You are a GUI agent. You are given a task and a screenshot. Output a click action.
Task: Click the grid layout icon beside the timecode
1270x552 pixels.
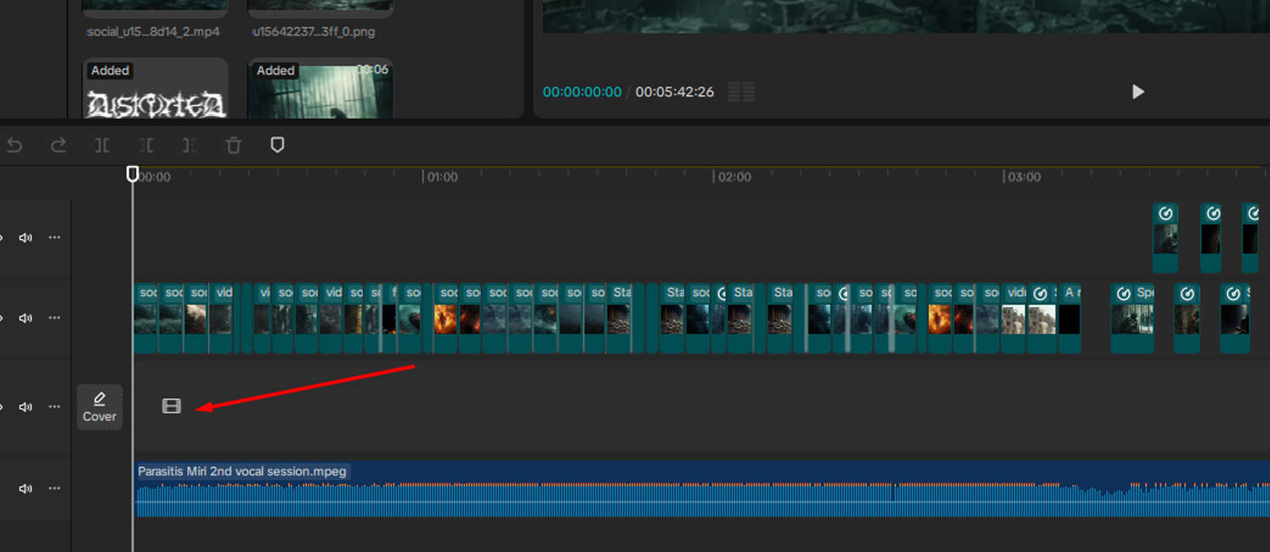tap(741, 92)
